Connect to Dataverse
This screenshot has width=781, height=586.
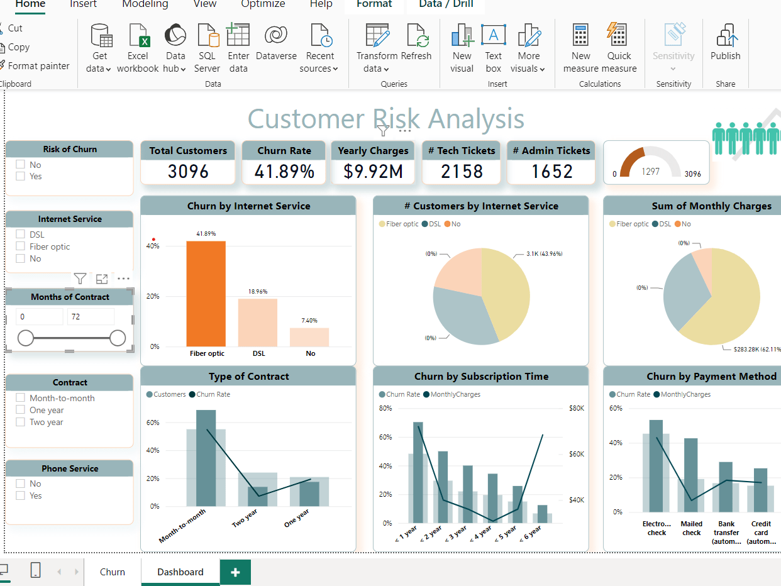pyautogui.click(x=276, y=44)
